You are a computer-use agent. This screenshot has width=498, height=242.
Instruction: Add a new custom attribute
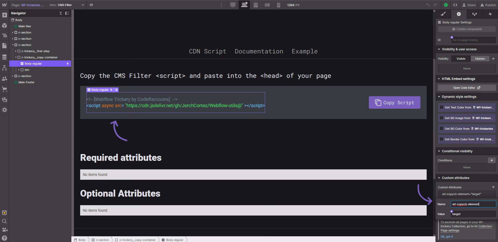tap(493, 187)
